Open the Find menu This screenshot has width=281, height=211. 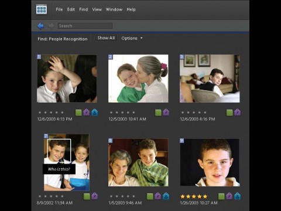click(x=84, y=9)
